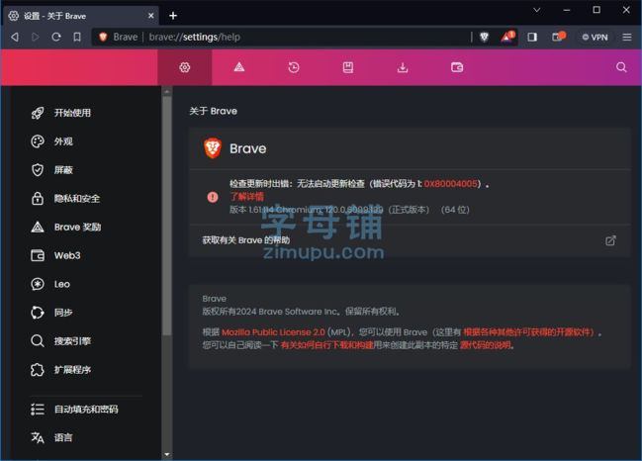Select the settings gear tab in pink bar
Image resolution: width=642 pixels, height=461 pixels.
click(x=185, y=67)
